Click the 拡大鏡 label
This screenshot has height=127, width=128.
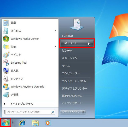coord(15,71)
